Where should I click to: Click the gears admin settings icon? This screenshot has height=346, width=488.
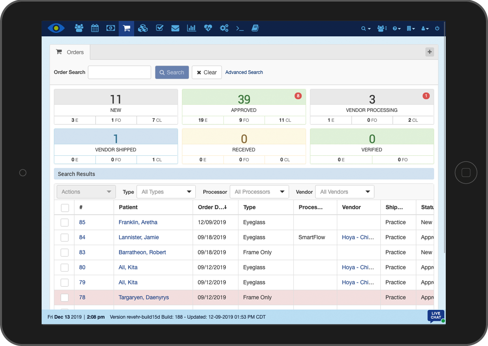click(x=224, y=28)
